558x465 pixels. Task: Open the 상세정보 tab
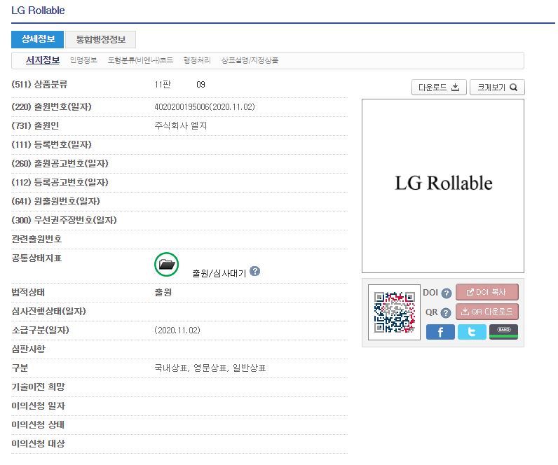coord(37,39)
